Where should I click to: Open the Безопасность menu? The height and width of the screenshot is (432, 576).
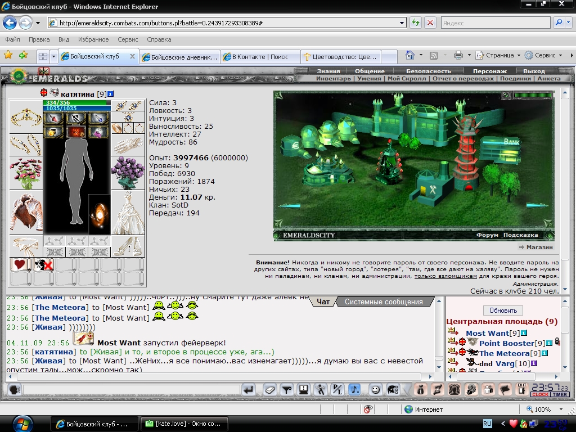[428, 71]
